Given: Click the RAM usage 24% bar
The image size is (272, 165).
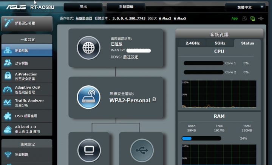Looking at the screenshot, I should pos(201,138).
